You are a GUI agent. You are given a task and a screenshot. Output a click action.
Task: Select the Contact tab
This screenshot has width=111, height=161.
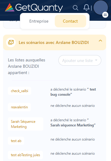70,21
